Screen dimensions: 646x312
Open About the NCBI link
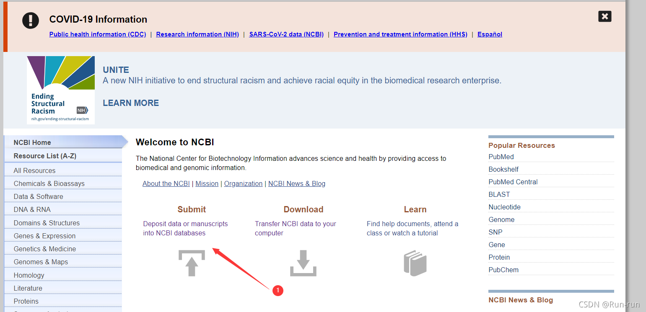(166, 183)
